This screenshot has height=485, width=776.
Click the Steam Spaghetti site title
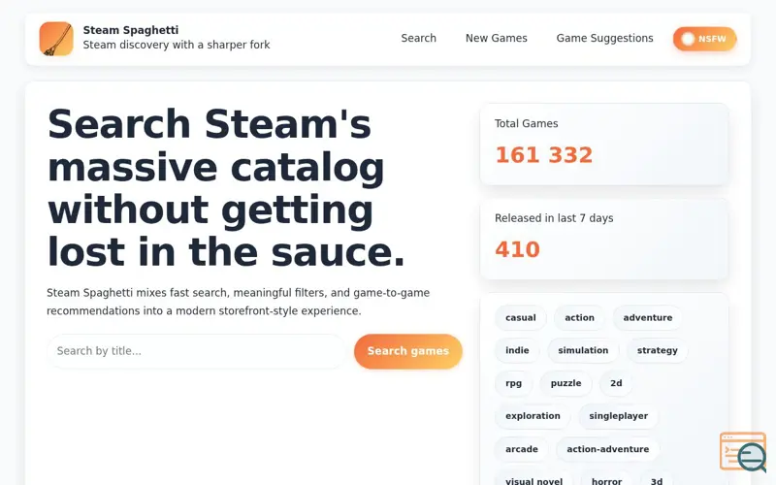click(x=131, y=30)
